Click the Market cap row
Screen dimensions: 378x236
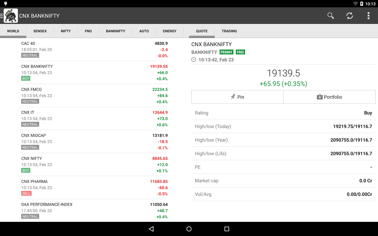283,181
